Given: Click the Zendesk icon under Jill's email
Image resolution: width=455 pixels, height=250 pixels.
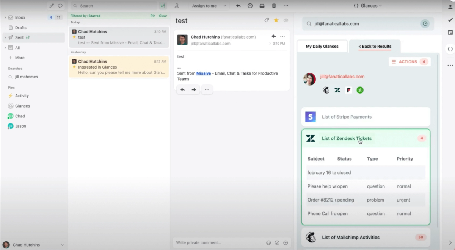Looking at the screenshot, I should pyautogui.click(x=337, y=90).
